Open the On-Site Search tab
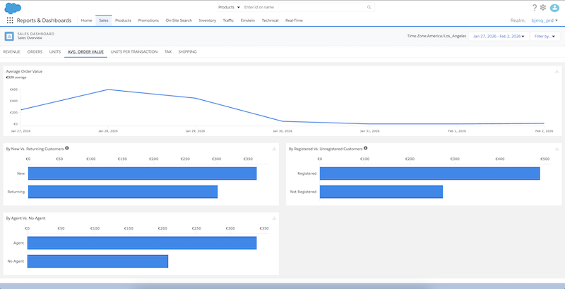This screenshot has height=289, width=565. coord(179,20)
